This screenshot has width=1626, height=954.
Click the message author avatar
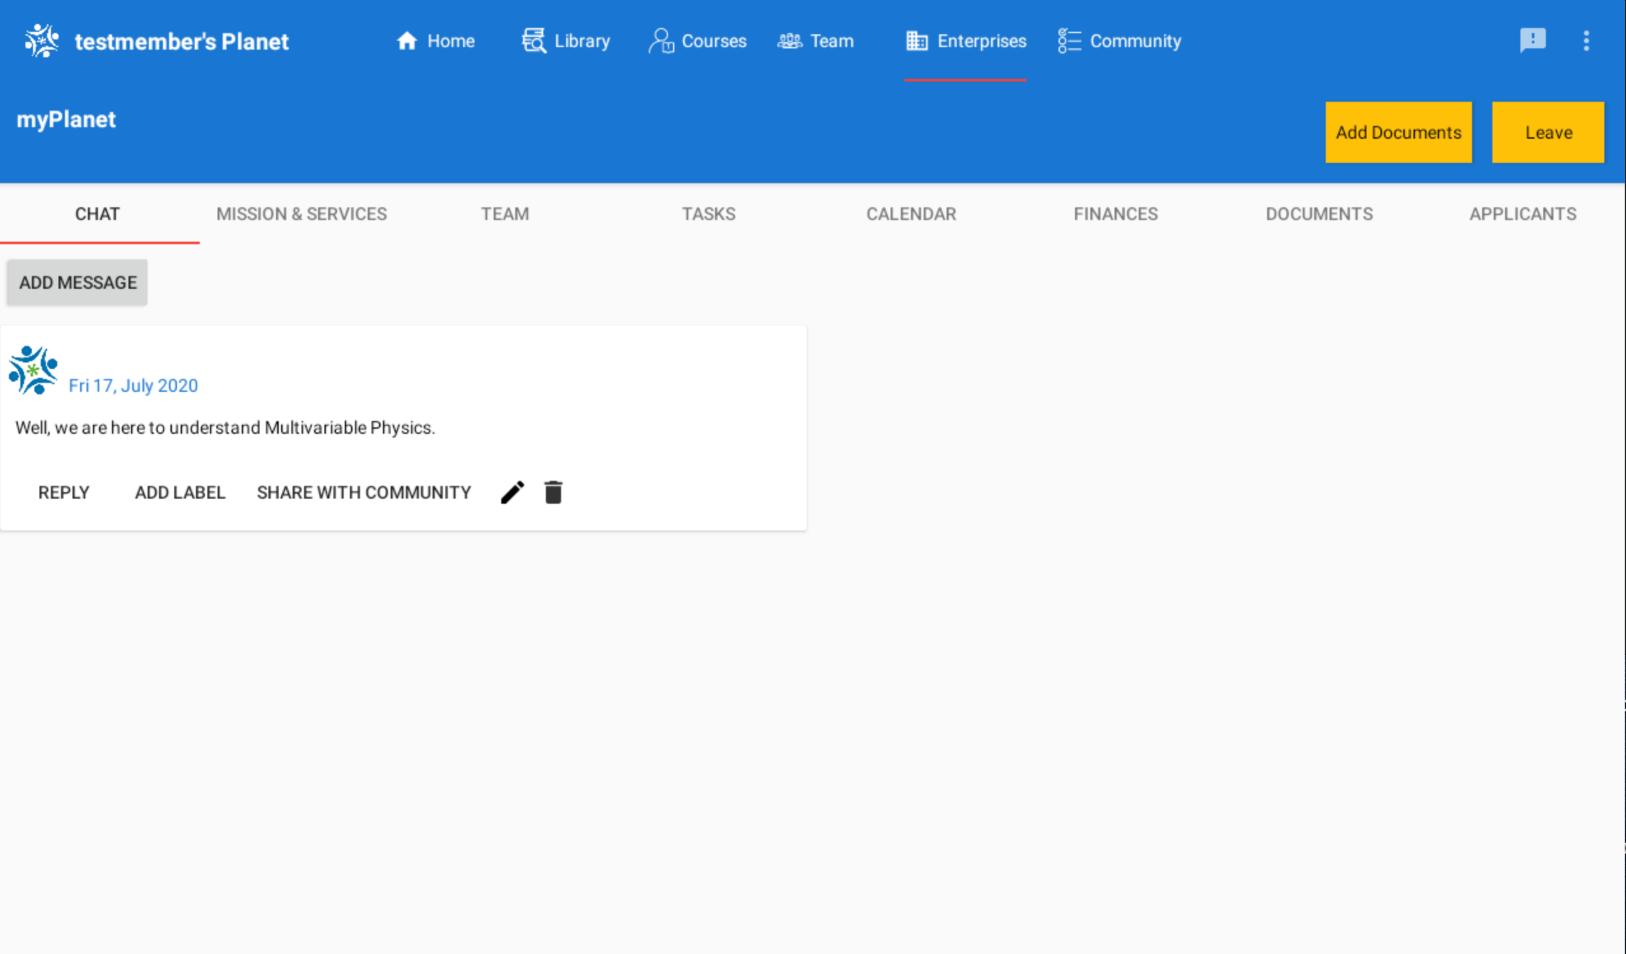33,370
